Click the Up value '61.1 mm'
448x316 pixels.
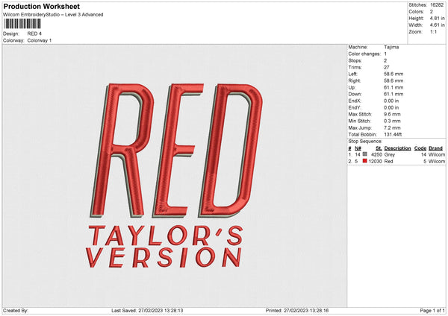(x=393, y=87)
